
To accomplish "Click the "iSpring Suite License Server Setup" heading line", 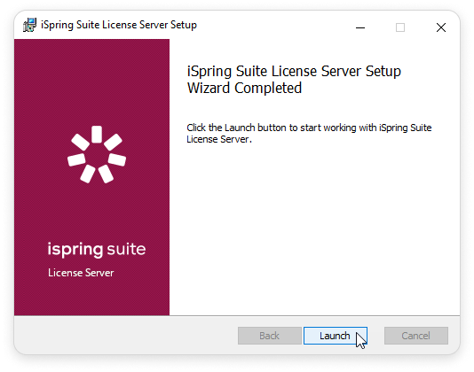I will click(294, 72).
